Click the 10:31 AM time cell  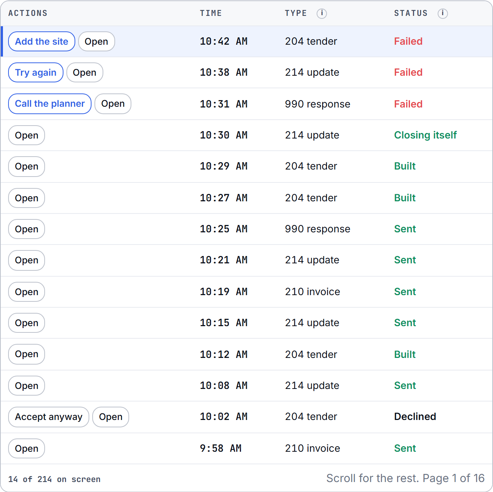(224, 104)
